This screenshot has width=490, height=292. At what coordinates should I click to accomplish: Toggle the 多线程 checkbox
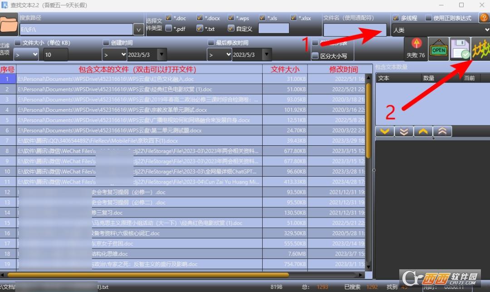point(396,18)
